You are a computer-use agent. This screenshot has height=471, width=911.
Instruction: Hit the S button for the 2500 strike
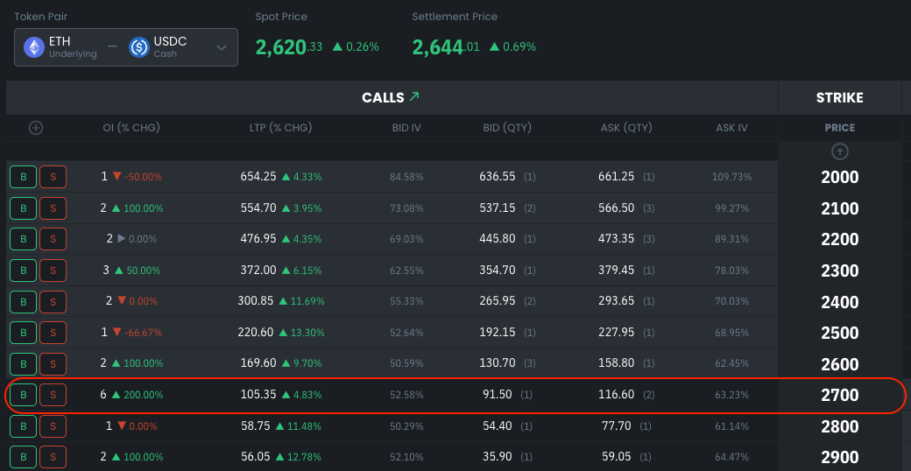point(53,333)
